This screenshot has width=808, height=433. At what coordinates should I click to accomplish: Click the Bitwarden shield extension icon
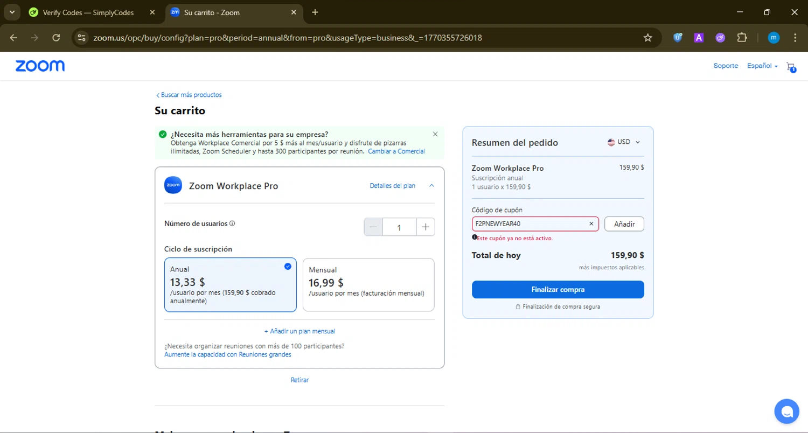(678, 38)
